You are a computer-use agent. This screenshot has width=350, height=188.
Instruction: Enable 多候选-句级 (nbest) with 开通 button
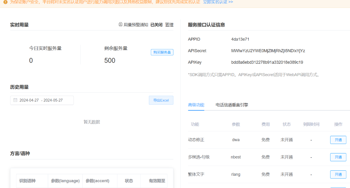click(338, 157)
